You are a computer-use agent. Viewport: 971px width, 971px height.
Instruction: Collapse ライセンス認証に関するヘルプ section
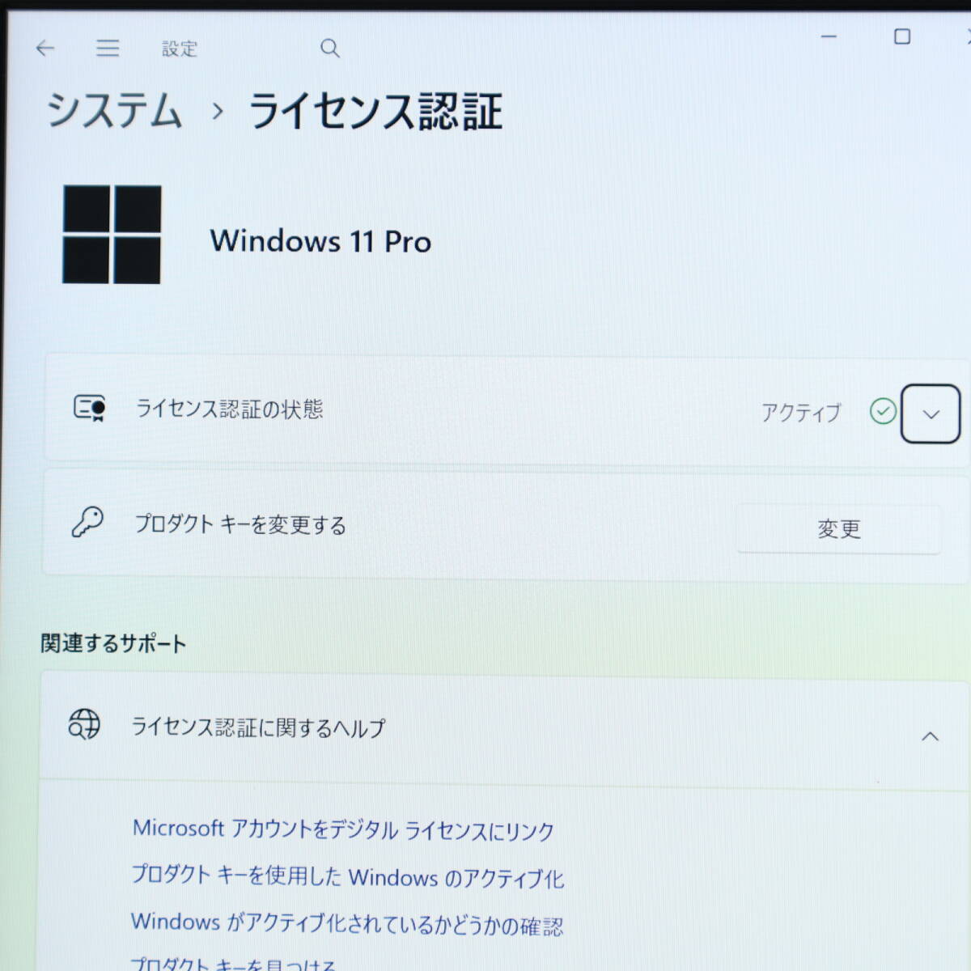pos(930,736)
